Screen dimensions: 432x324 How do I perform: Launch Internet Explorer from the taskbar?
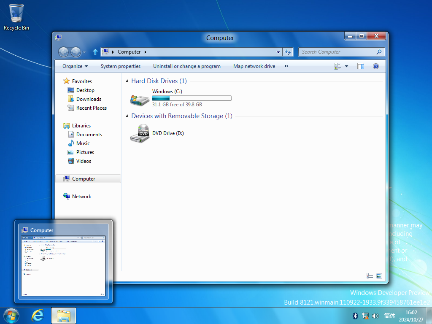click(x=38, y=316)
